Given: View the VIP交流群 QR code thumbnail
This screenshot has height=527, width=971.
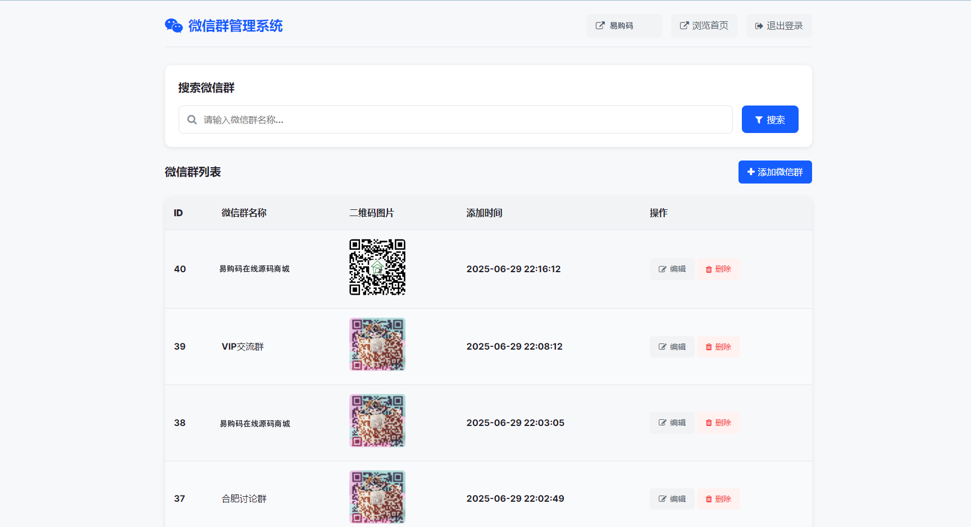Looking at the screenshot, I should coord(377,345).
